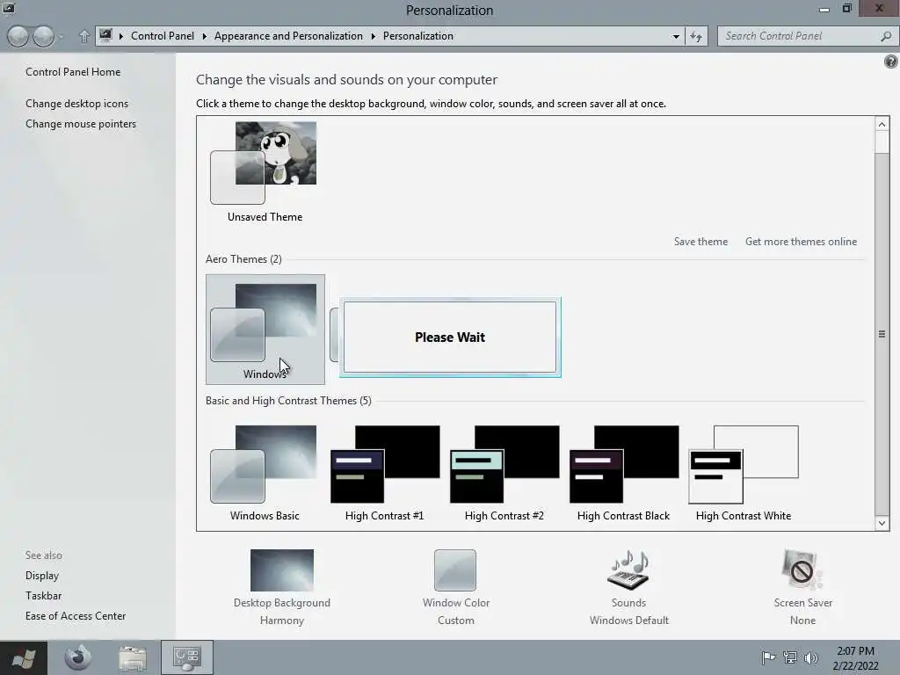
Task: Click the theme list scroll down arrow
Action: pyautogui.click(x=882, y=523)
